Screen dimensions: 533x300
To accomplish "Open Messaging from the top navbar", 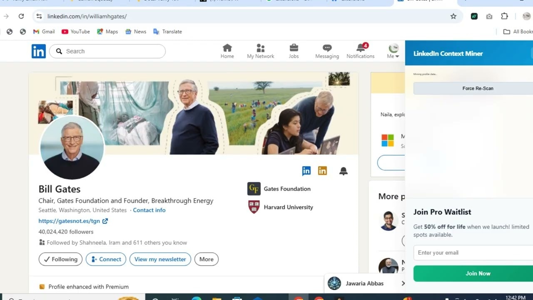I will (x=327, y=51).
